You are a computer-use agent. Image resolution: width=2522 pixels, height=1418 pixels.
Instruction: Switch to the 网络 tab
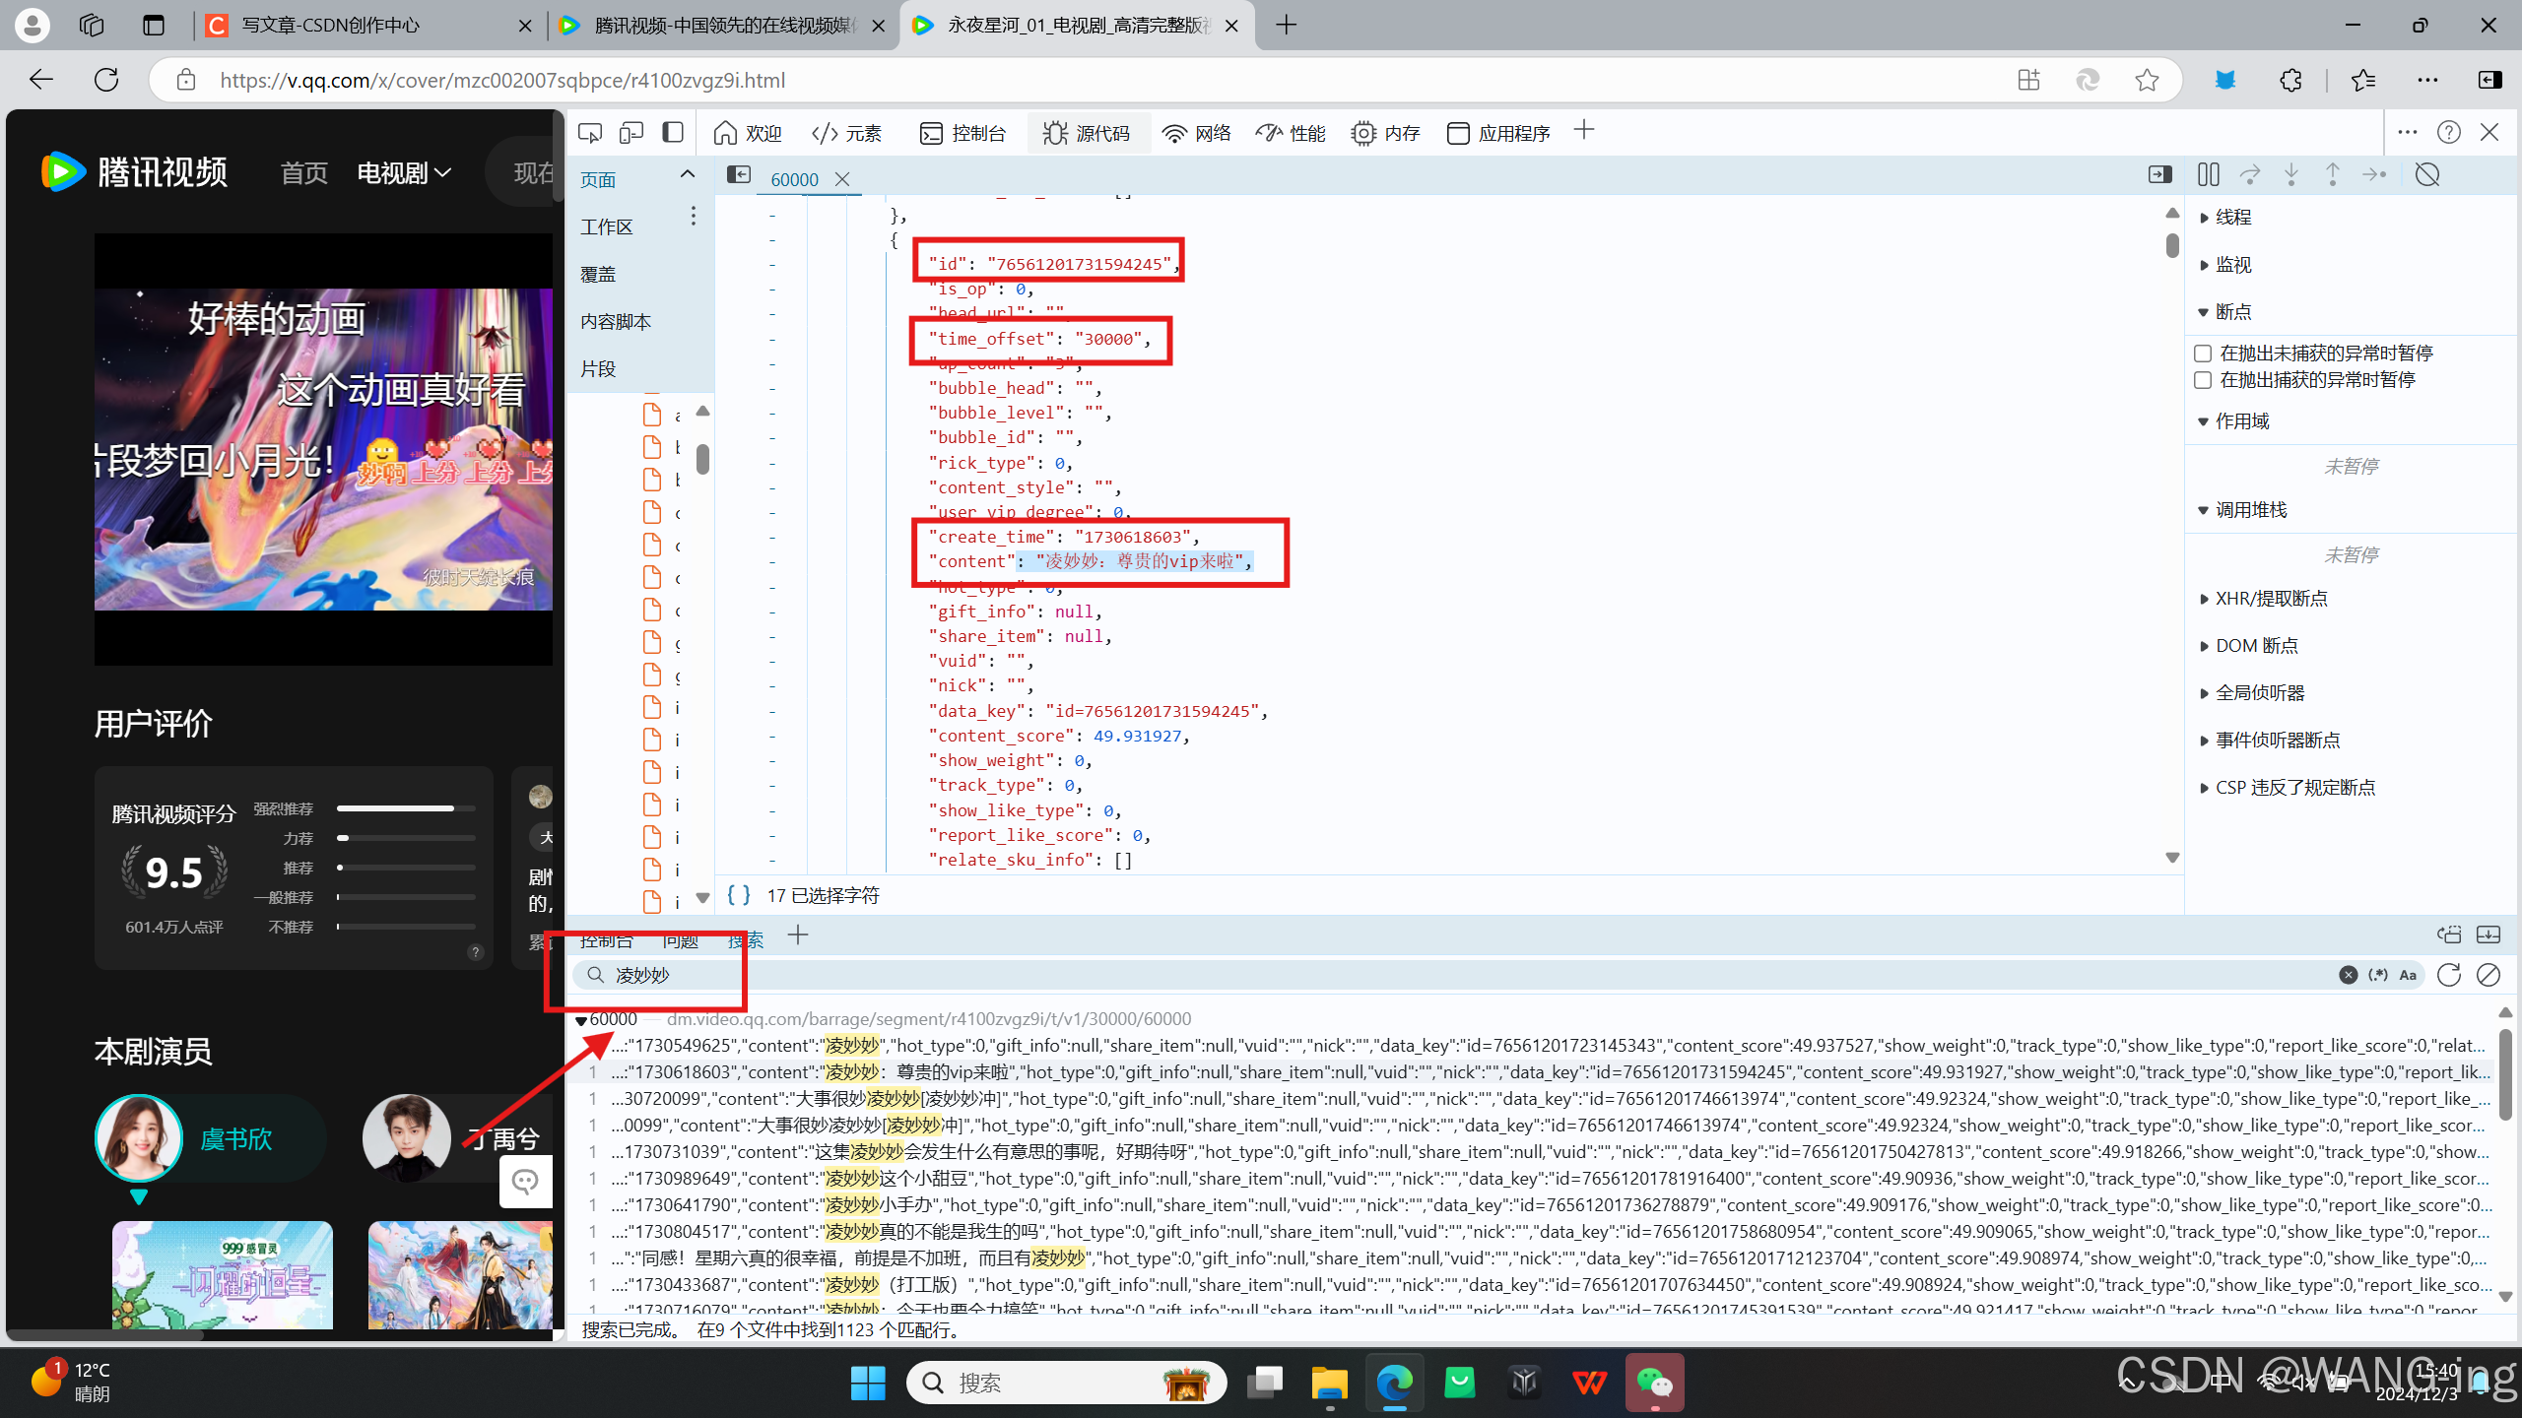1197,133
